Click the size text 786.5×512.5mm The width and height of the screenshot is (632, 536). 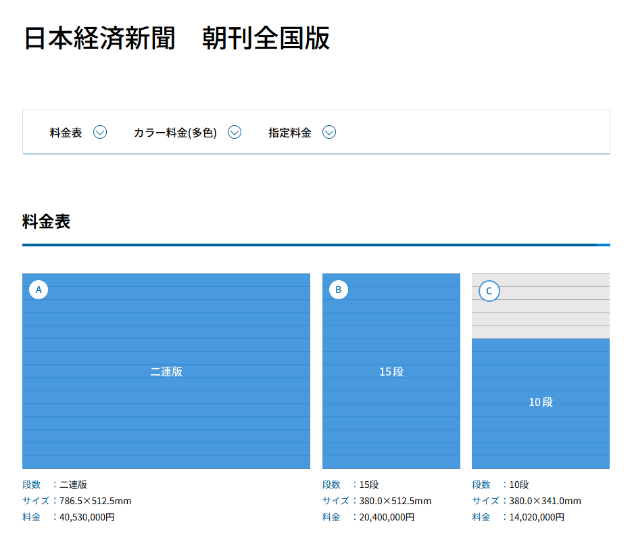pos(95,501)
